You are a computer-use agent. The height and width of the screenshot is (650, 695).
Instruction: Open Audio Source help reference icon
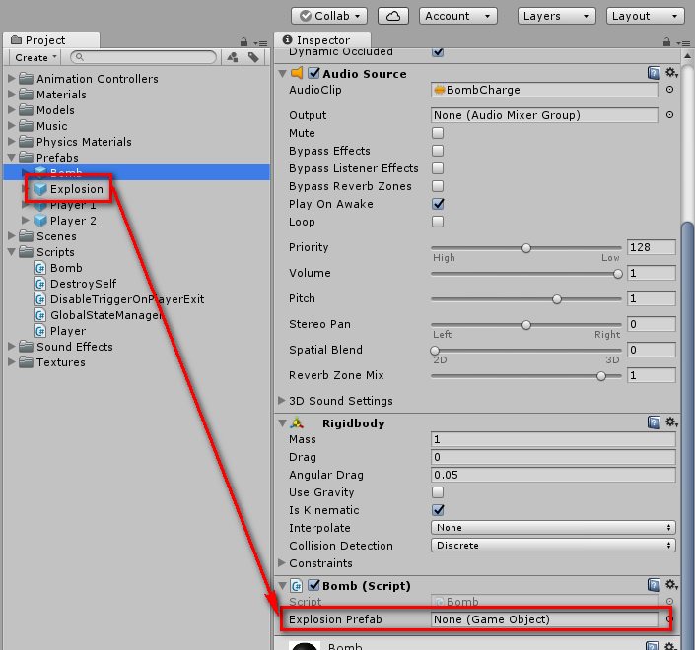pos(654,73)
